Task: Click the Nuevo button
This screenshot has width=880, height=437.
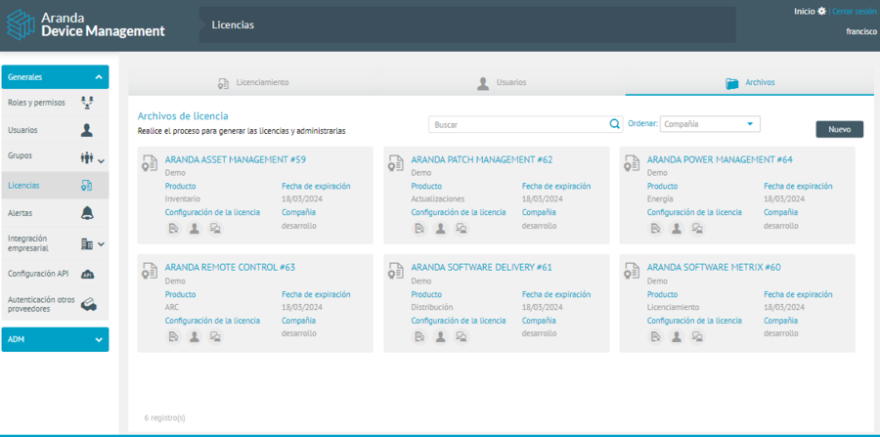Action: 840,129
